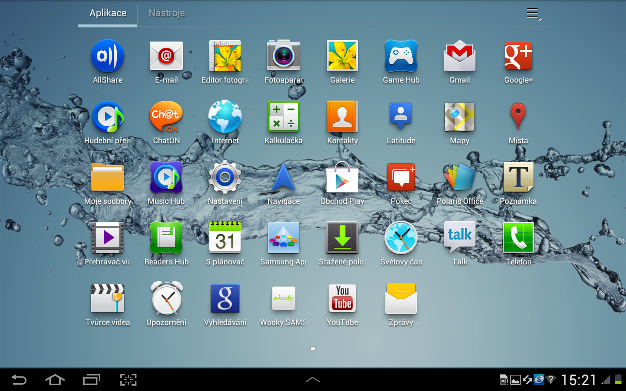Open the overflow menu at top right

pyautogui.click(x=533, y=14)
